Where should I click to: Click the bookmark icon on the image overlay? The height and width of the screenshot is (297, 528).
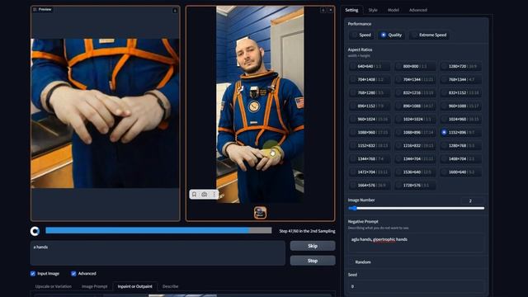194,195
